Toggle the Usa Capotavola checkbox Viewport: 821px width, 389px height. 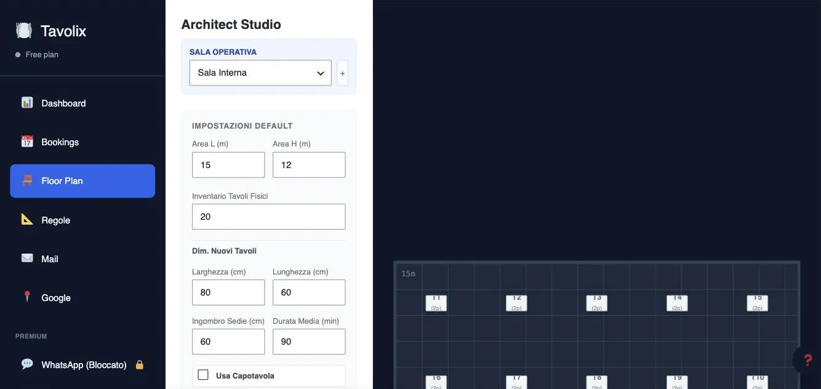203,375
